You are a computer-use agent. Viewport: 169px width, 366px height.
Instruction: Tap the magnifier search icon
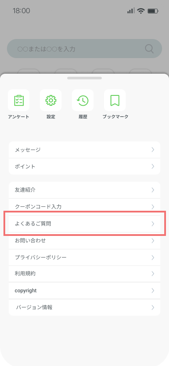coord(149,49)
